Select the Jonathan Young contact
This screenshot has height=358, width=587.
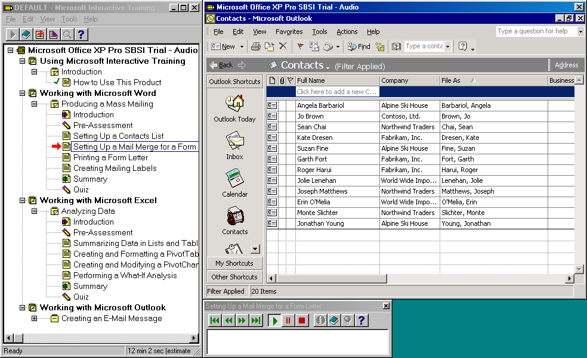[421, 223]
